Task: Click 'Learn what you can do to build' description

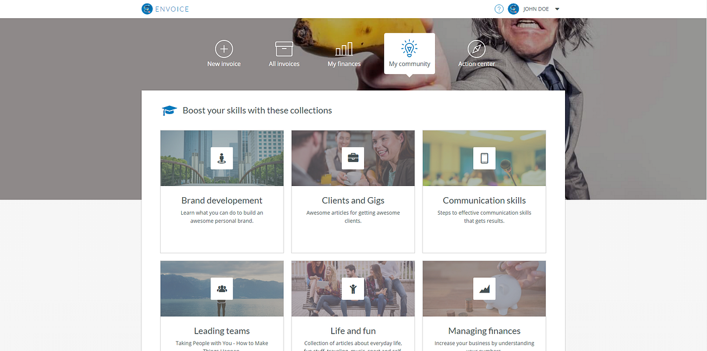Action: pos(222,217)
